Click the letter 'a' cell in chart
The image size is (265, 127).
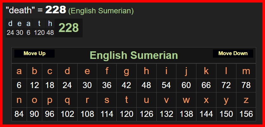[19, 71]
